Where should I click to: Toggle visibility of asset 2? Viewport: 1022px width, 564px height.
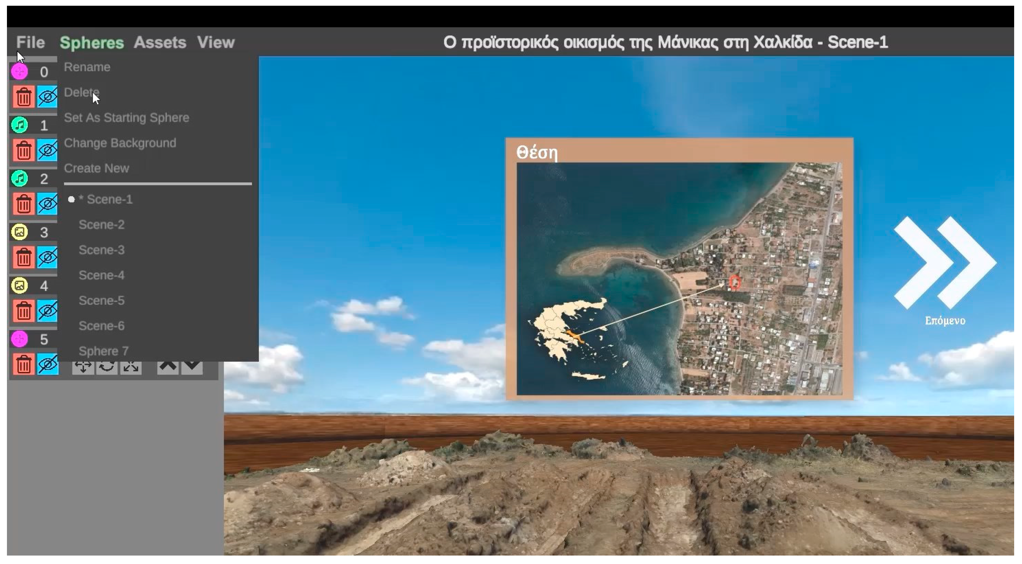pos(47,204)
